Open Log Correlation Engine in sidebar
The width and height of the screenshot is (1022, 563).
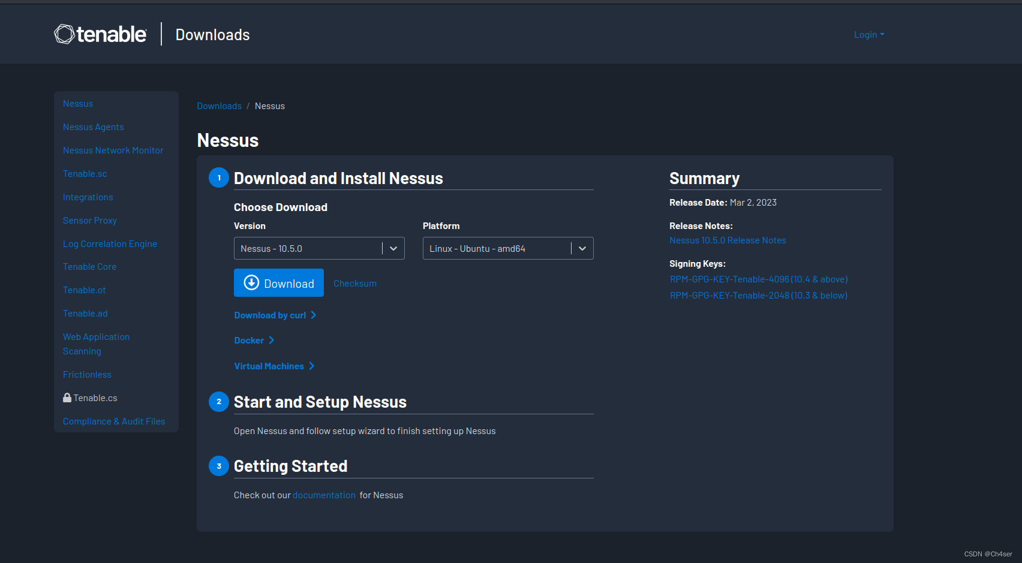110,244
